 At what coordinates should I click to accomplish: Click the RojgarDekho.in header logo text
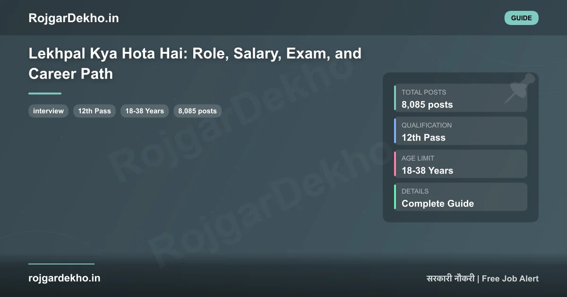coord(74,18)
